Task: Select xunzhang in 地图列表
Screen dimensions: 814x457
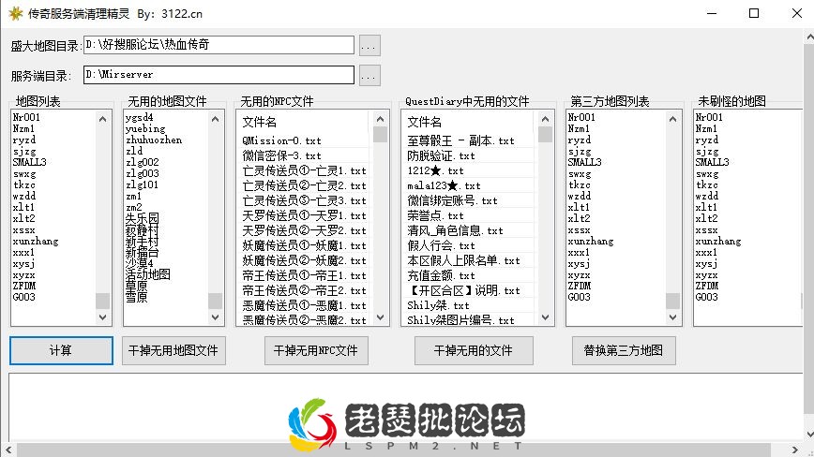Action: coord(36,241)
